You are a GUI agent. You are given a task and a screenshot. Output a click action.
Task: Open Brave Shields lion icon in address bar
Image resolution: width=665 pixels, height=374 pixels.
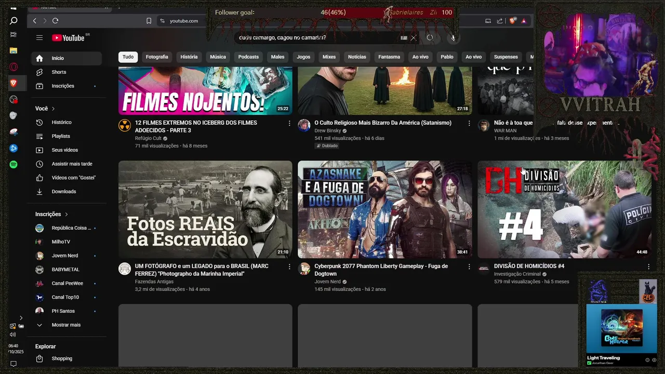pyautogui.click(x=512, y=21)
